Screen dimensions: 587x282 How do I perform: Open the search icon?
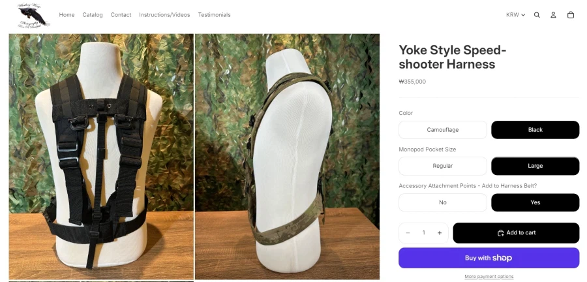[x=537, y=15]
